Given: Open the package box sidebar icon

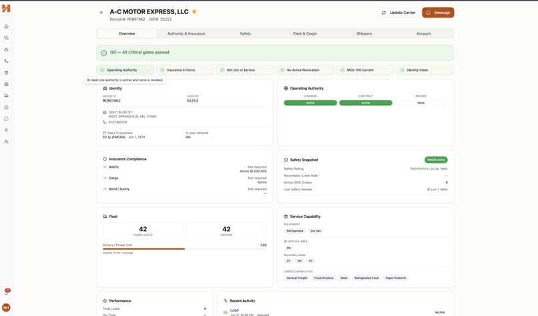Looking at the screenshot, I should click(6, 73).
